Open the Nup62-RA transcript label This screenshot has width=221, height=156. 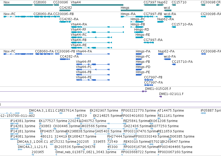coord(166,19)
